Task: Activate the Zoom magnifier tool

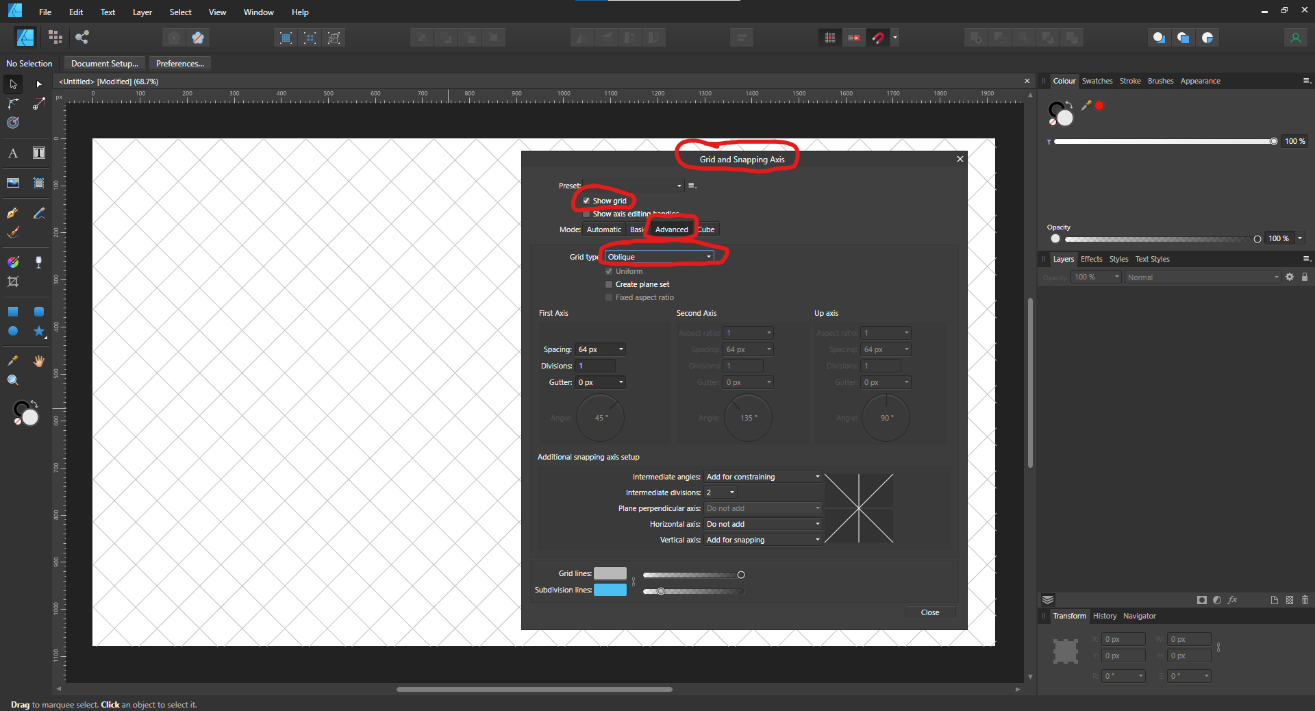Action: [x=12, y=380]
